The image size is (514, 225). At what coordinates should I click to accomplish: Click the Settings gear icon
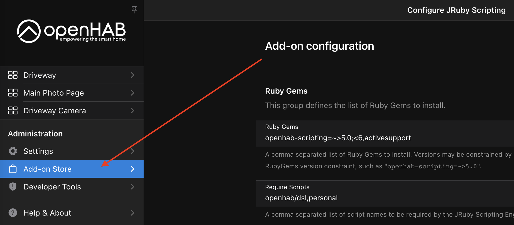[13, 151]
